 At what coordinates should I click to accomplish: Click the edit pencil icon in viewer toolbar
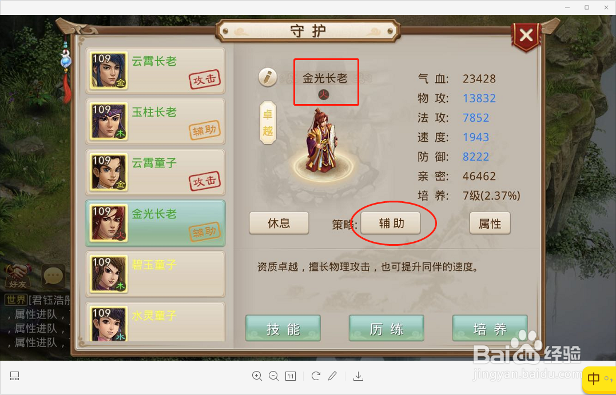332,376
